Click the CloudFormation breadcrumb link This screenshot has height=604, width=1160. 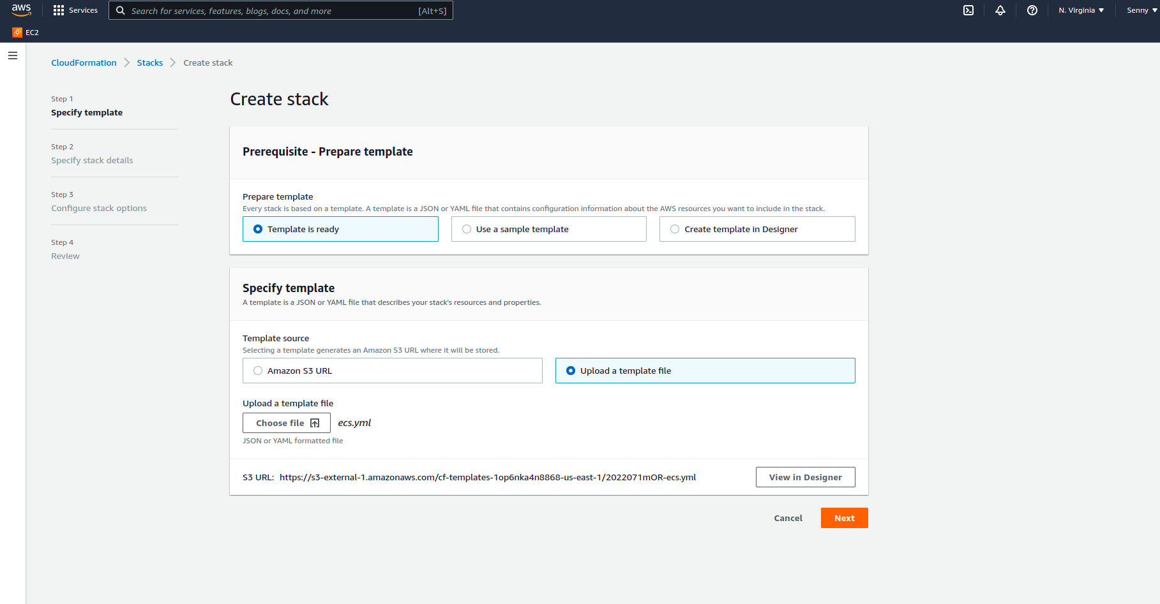[x=84, y=63]
